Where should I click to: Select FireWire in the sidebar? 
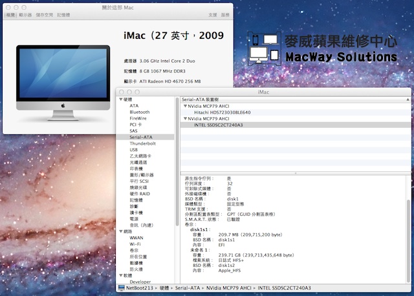[138, 118]
